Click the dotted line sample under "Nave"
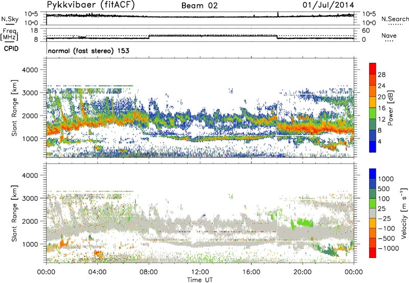409x283 pixels. (389, 41)
